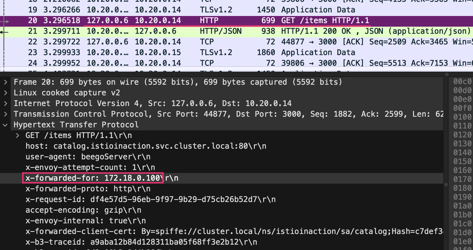The image size is (473, 250).
Task: Select packet 24 TCP 39806 row
Action: [x=236, y=63]
